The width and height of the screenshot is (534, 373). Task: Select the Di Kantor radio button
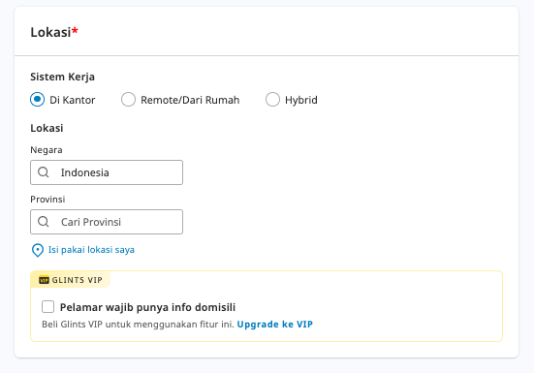click(37, 100)
